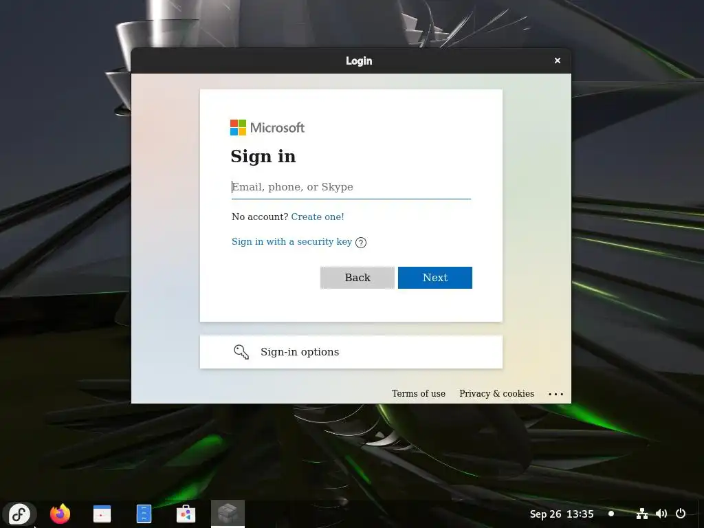This screenshot has height=528, width=704.
Task: Click the Back button
Action: click(x=357, y=278)
